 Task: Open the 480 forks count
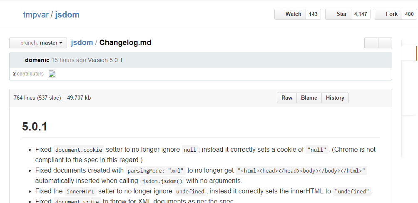[409, 14]
